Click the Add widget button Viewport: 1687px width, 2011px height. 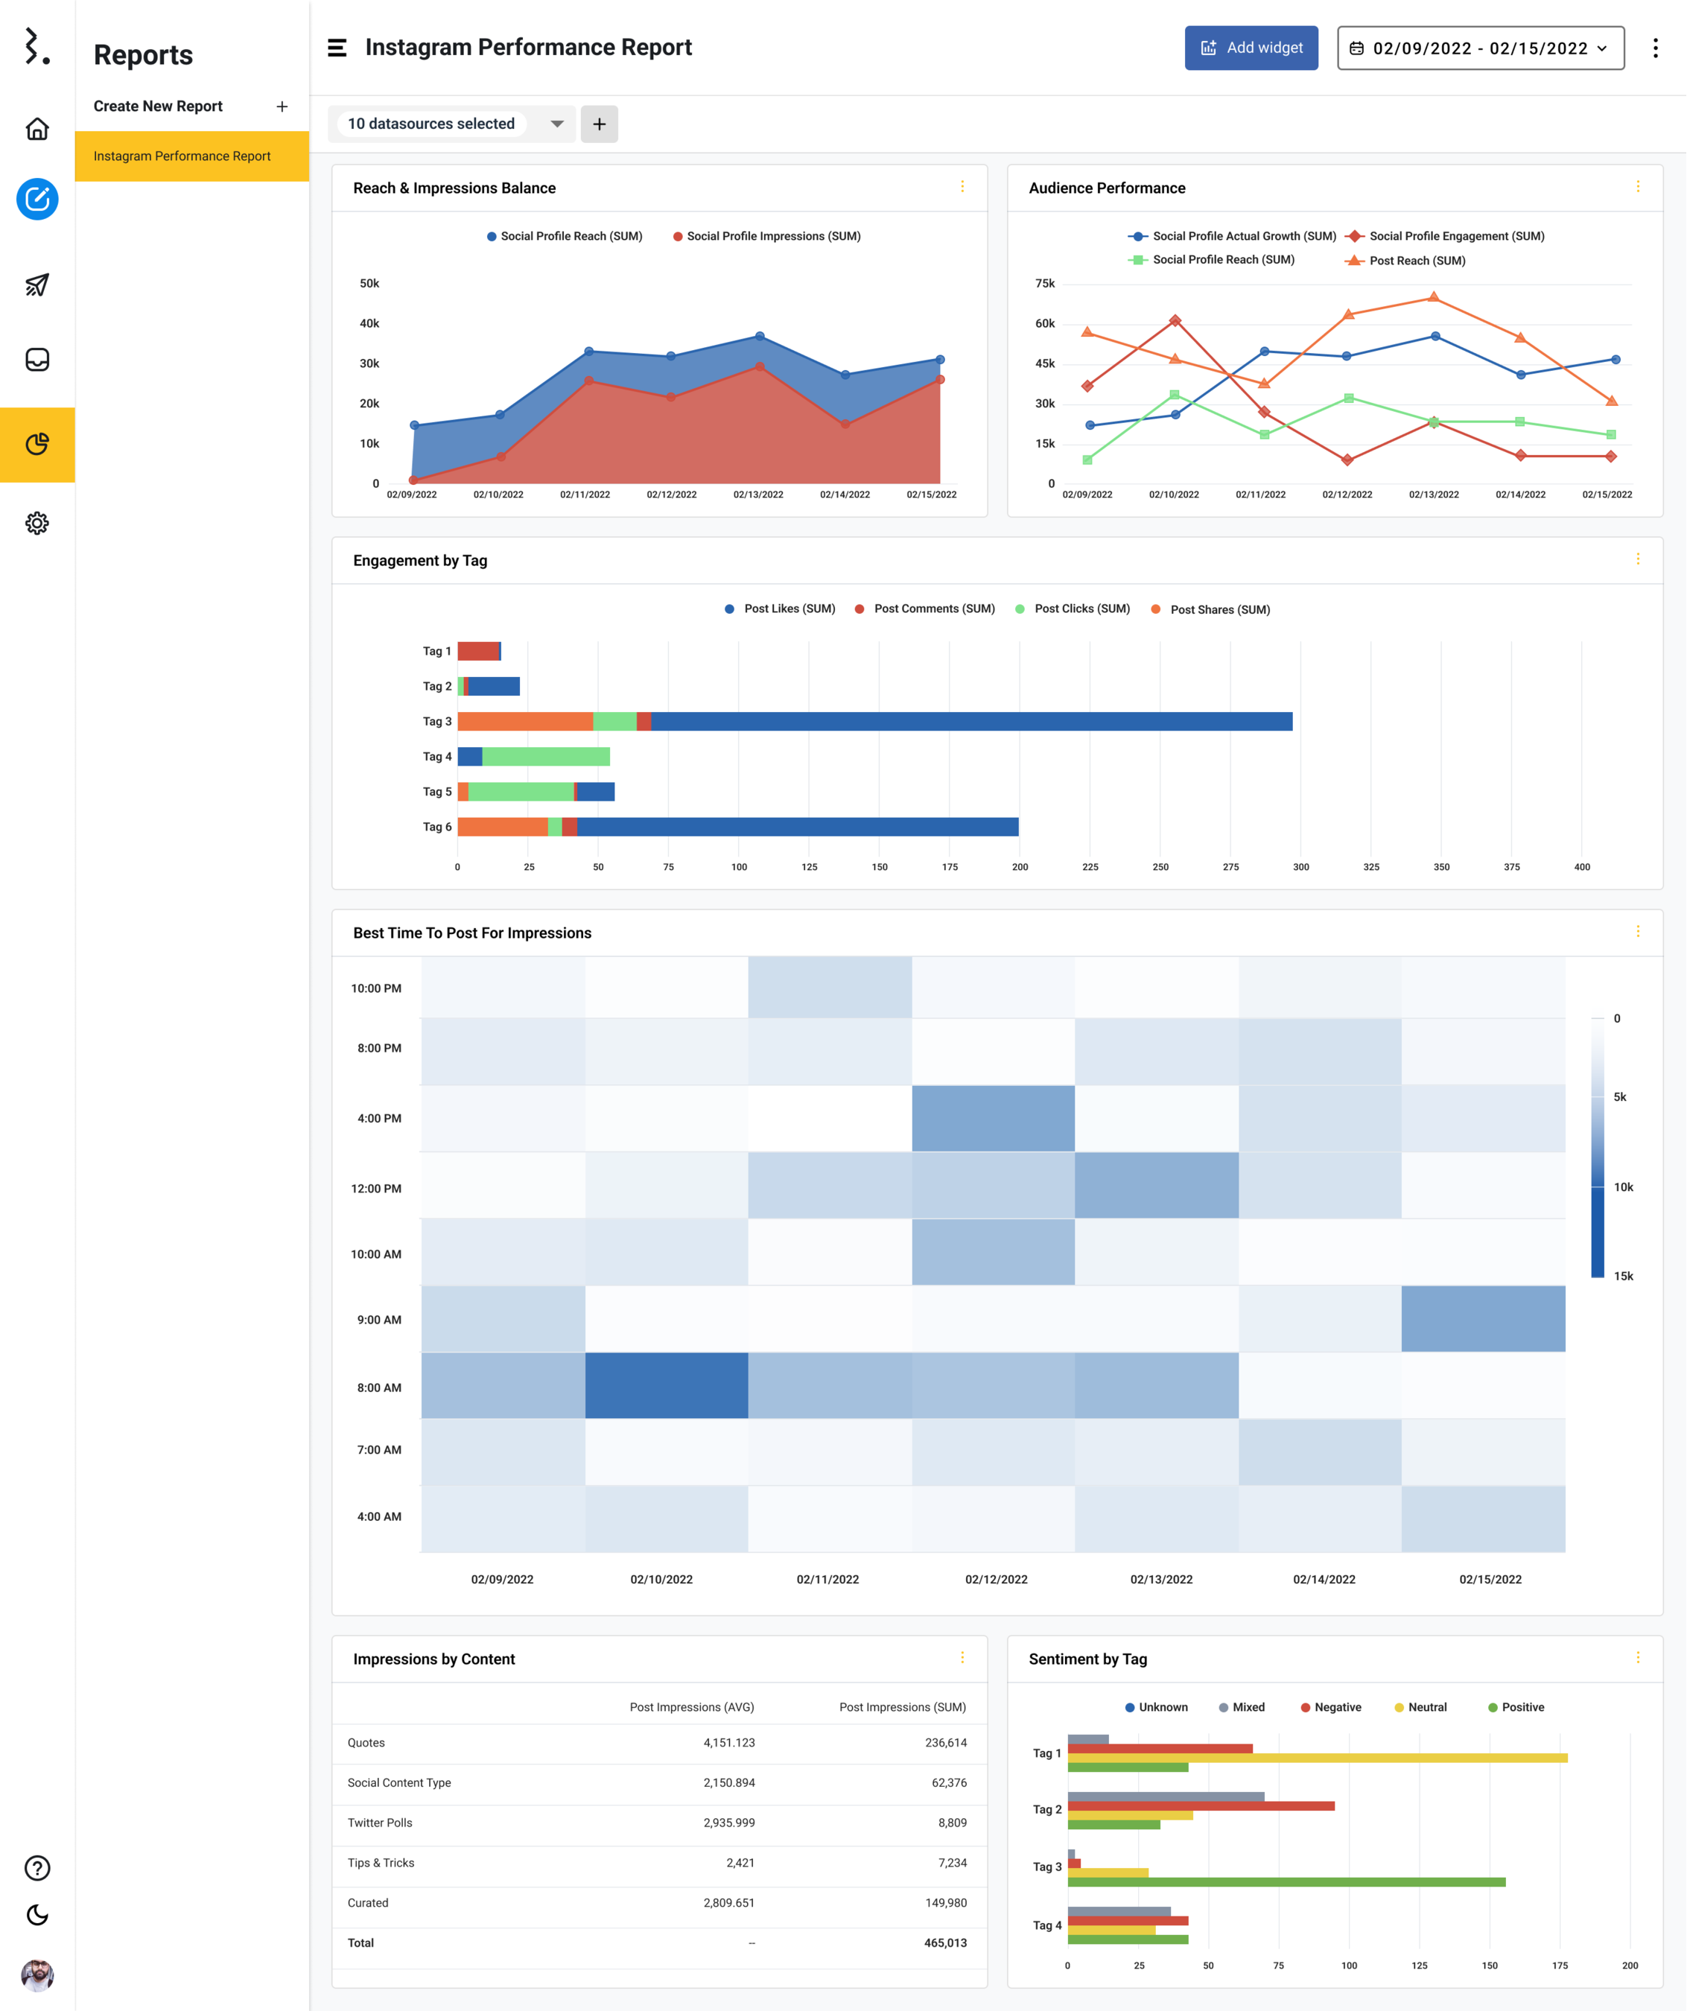(x=1251, y=48)
